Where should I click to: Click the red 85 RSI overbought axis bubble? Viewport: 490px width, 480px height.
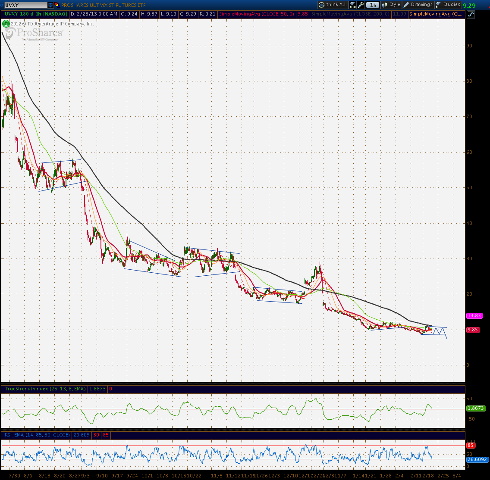[x=471, y=446]
